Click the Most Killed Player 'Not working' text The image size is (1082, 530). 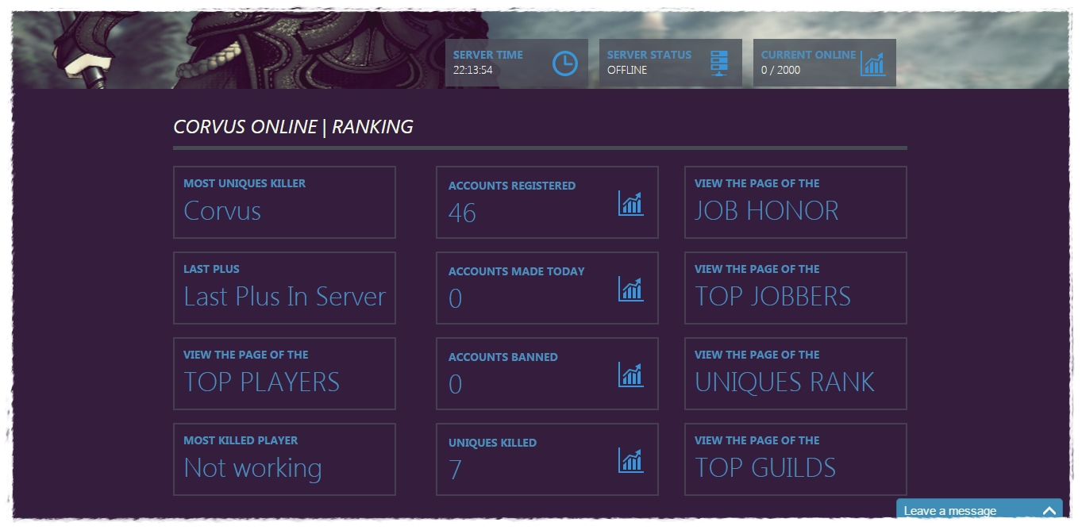point(252,468)
